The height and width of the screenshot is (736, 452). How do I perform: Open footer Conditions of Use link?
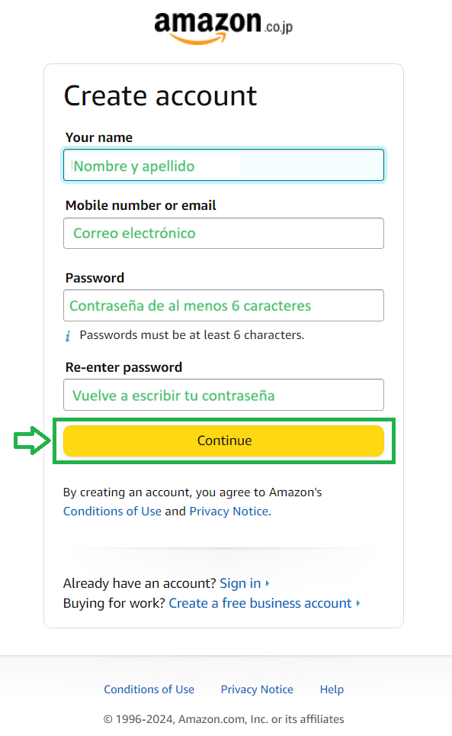point(149,689)
